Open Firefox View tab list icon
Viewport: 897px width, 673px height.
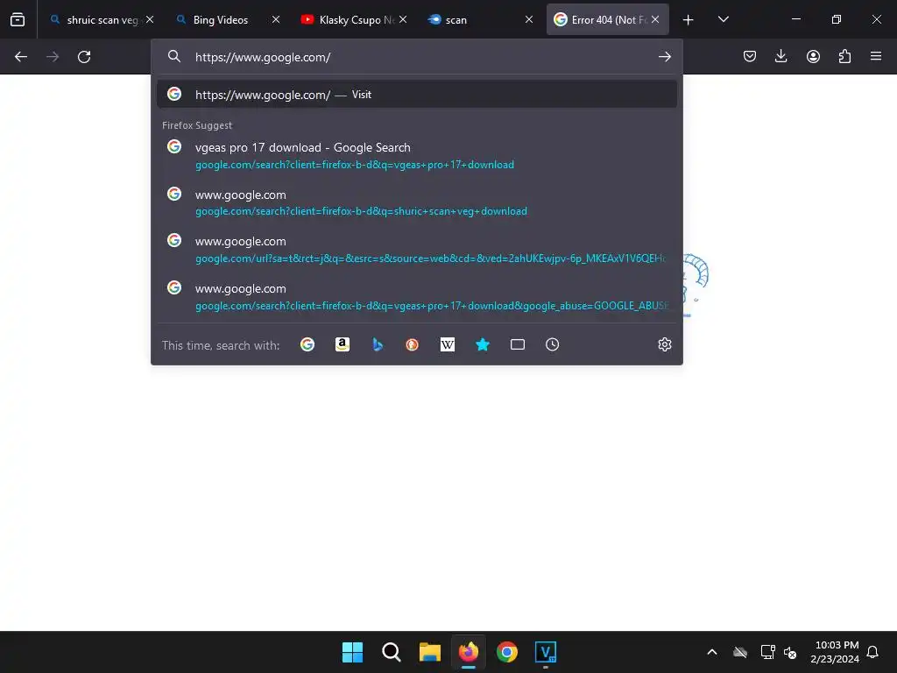[x=18, y=19]
